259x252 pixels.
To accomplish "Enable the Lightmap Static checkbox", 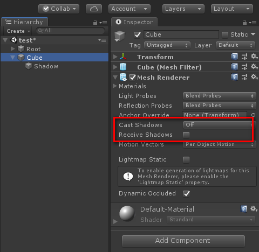I will tap(186, 160).
